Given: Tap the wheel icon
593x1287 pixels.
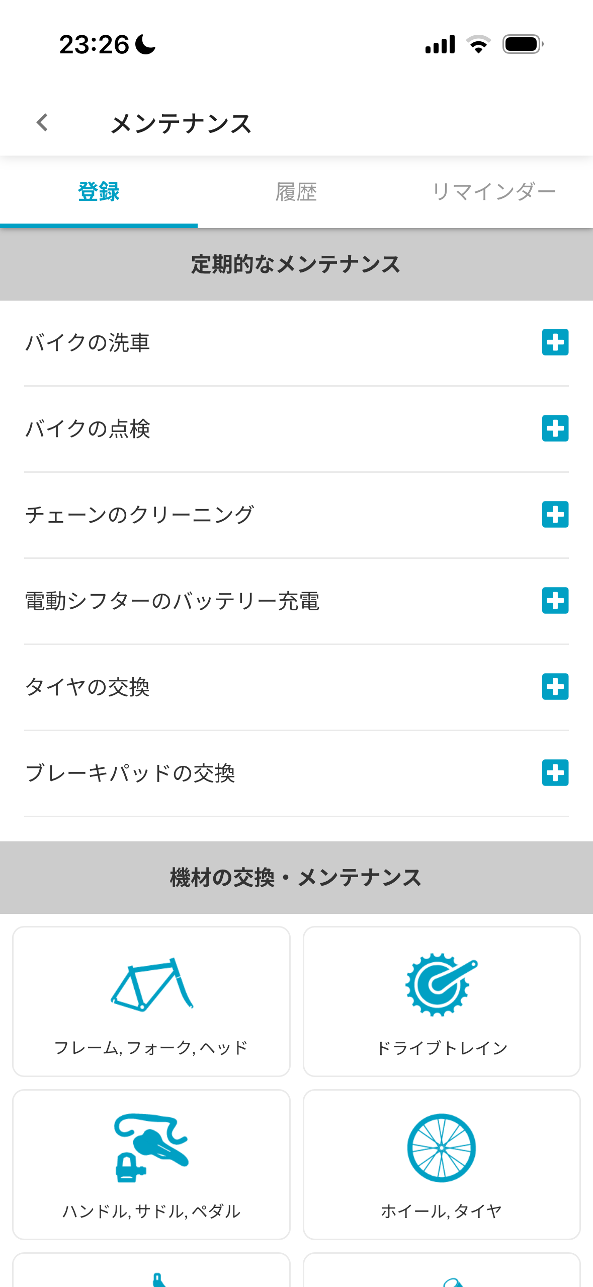Looking at the screenshot, I should [441, 1148].
